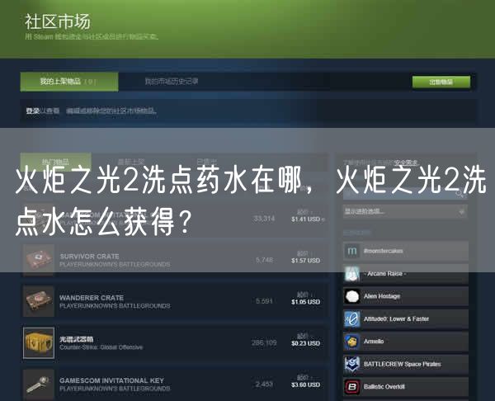Screen dimensions: 495x401
Task: Browse Ballistic Overkill items
Action: click(406, 387)
